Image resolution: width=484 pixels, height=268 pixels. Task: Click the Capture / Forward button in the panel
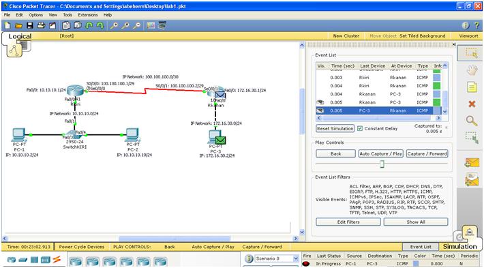coord(427,153)
